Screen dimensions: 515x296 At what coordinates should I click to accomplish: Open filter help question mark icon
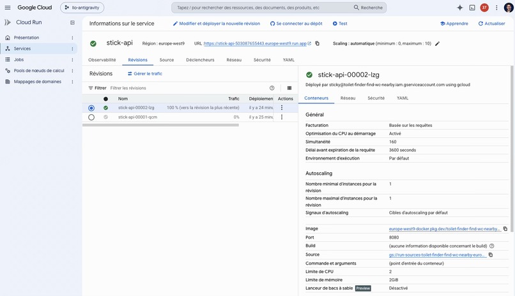click(272, 88)
